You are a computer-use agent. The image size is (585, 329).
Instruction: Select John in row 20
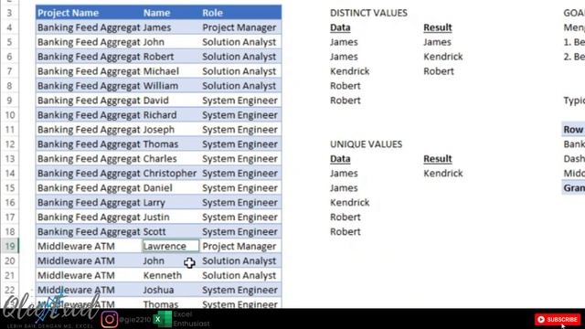click(171, 260)
